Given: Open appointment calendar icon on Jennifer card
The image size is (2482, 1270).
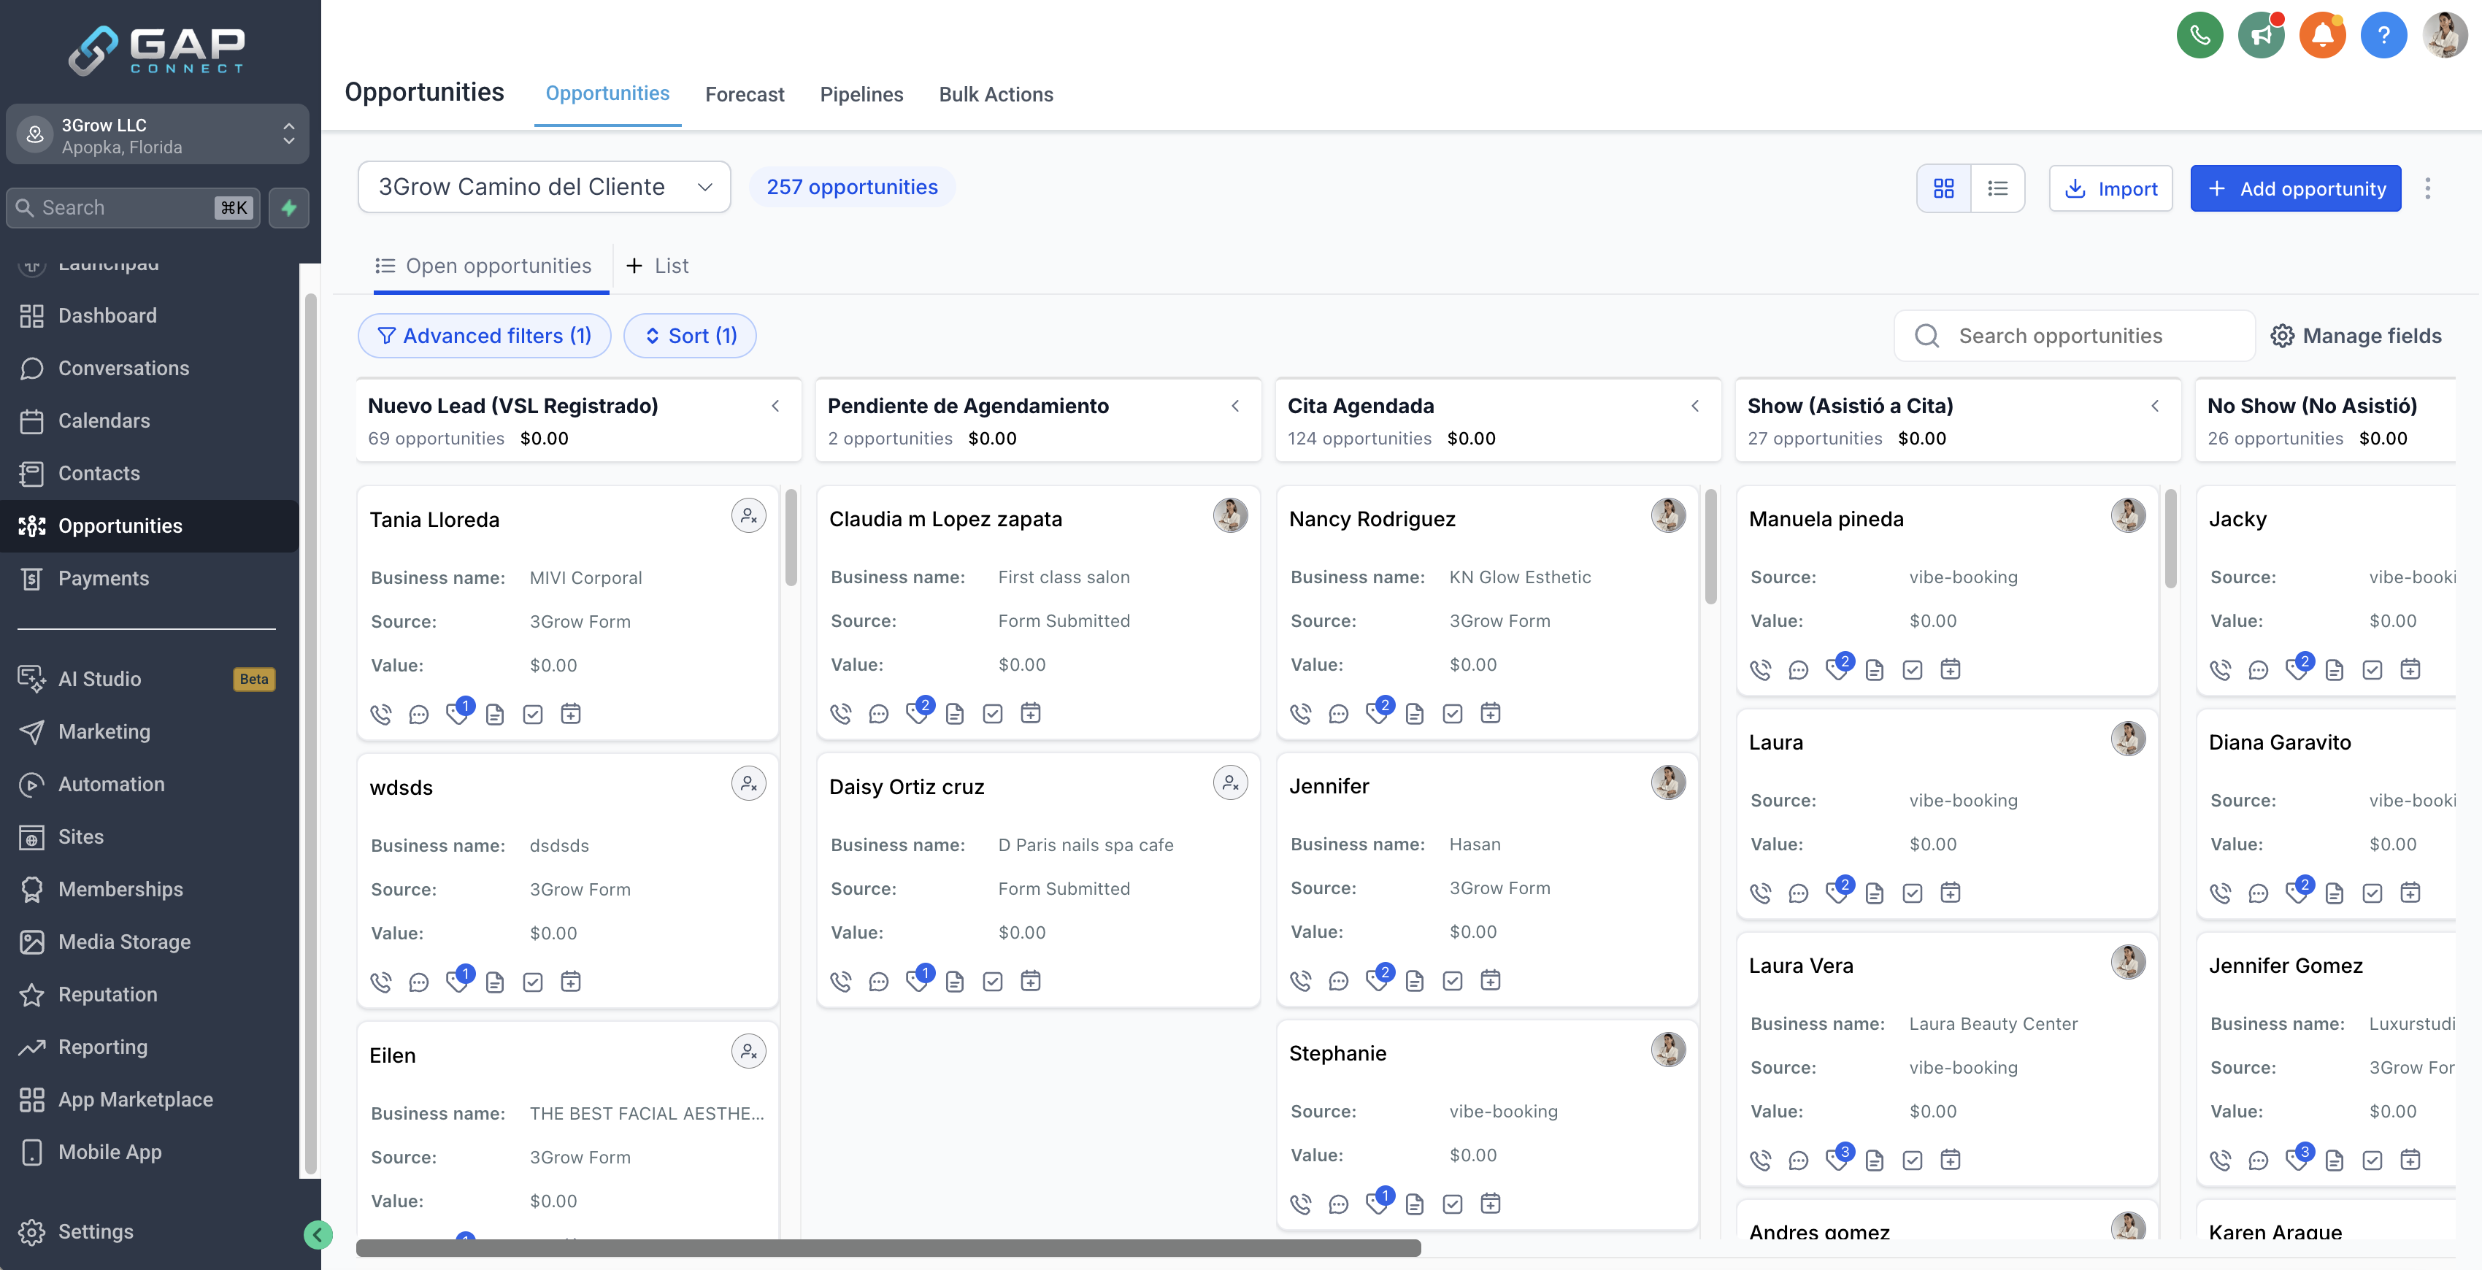Looking at the screenshot, I should click(1491, 980).
